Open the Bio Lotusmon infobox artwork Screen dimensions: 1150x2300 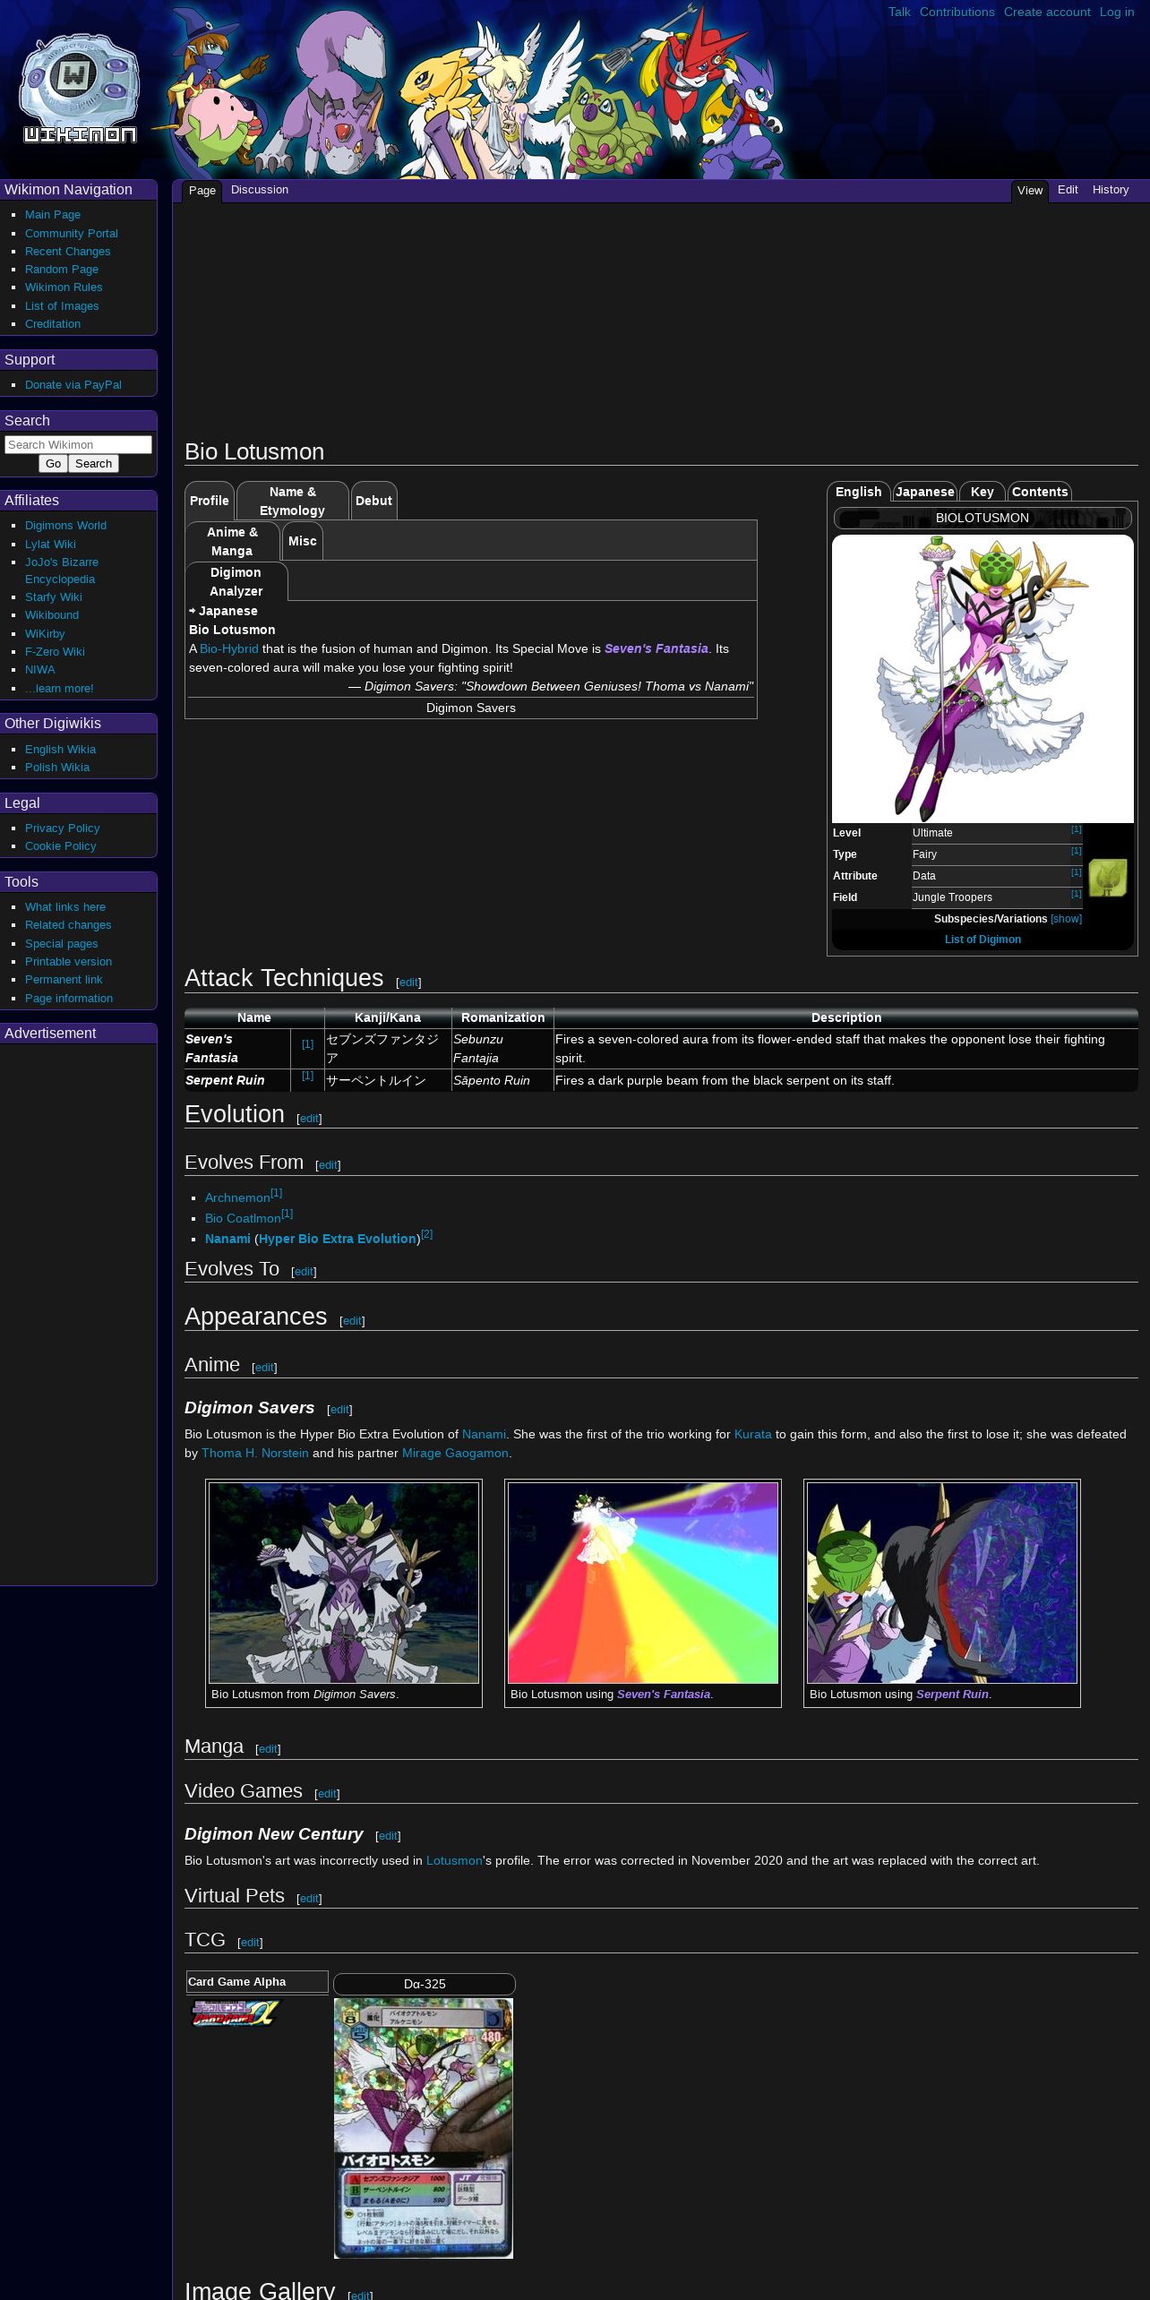[983, 679]
